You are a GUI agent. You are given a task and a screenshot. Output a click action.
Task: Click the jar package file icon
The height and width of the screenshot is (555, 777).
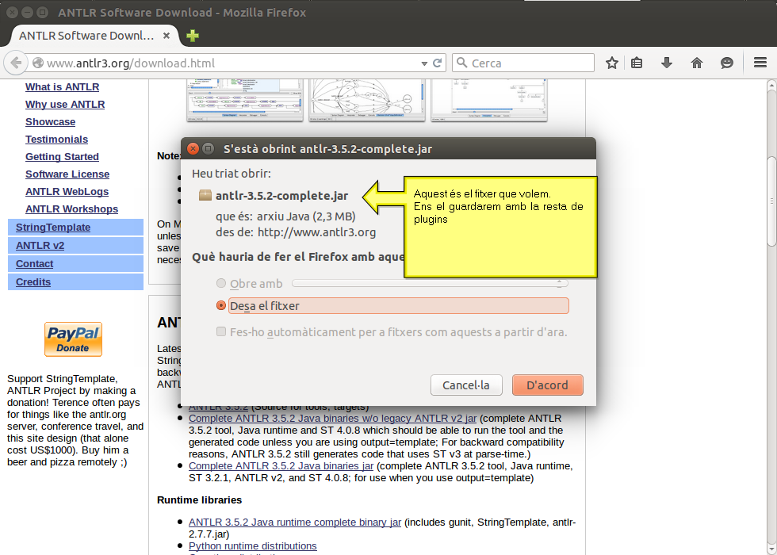coord(205,195)
